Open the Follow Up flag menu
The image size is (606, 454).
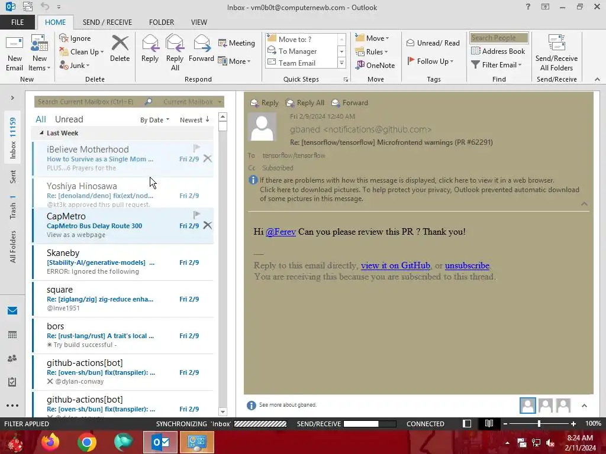pyautogui.click(x=430, y=61)
